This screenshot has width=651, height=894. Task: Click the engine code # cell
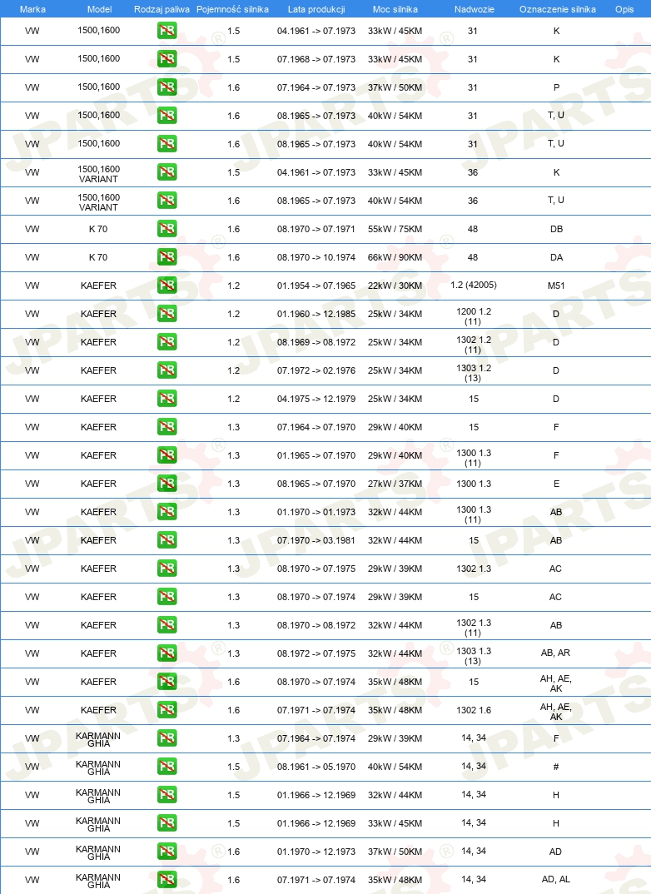[556, 767]
